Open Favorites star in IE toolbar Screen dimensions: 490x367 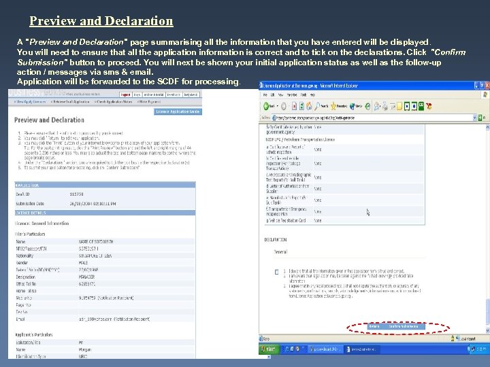[x=339, y=107]
